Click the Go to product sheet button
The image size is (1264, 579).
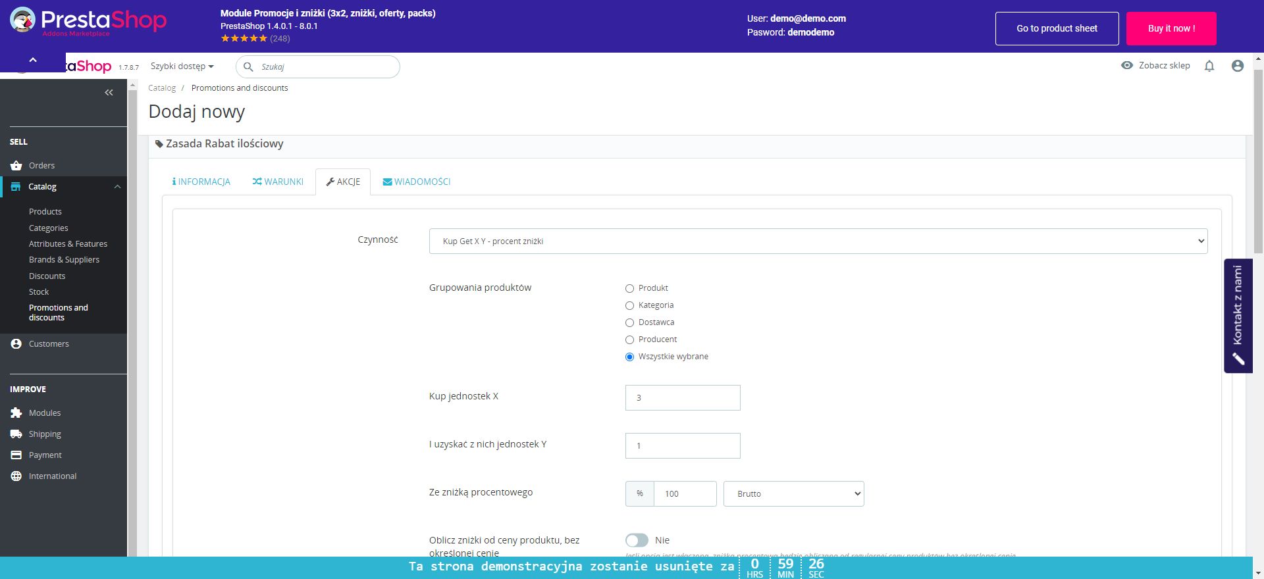click(1057, 28)
